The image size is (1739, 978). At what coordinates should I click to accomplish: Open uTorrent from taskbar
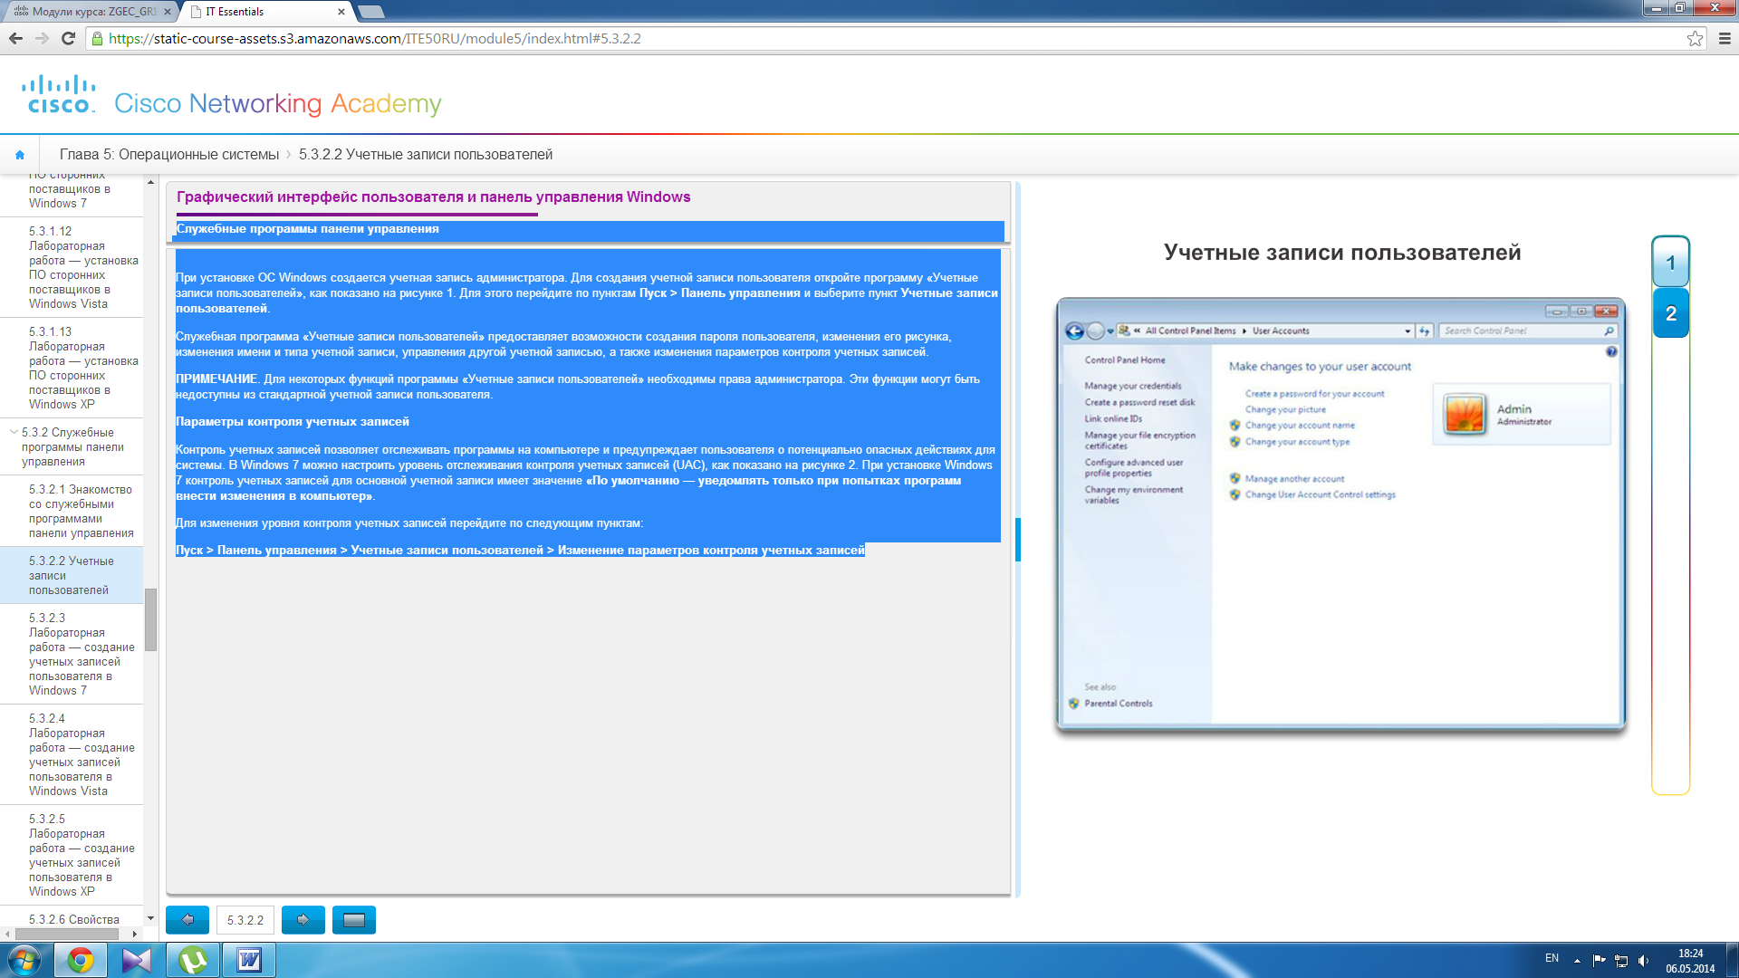[x=193, y=960]
